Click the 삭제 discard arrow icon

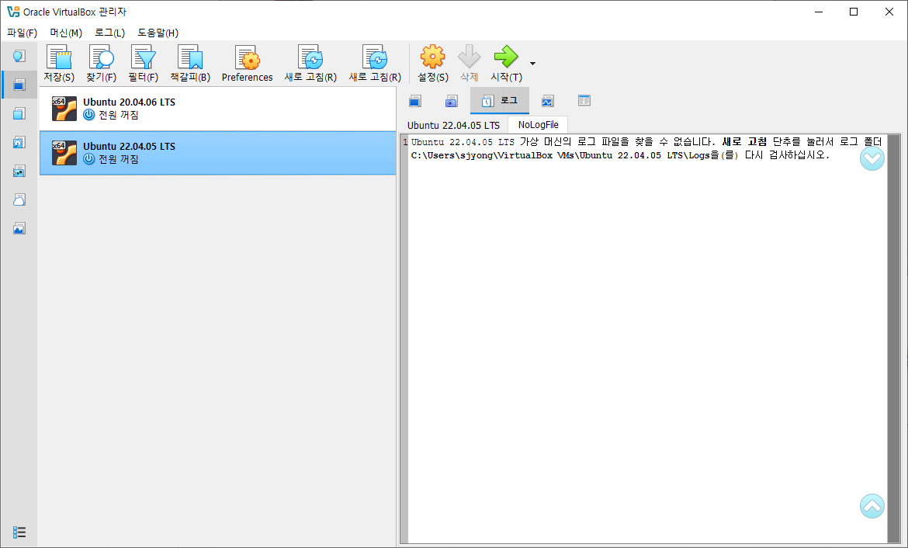[x=469, y=57]
